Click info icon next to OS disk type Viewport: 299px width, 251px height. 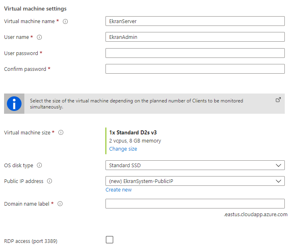[39, 165]
